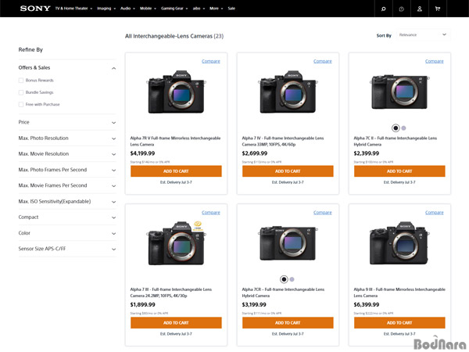469x352 pixels.
Task: Click the $6,399.99 price
Action: [x=367, y=305]
